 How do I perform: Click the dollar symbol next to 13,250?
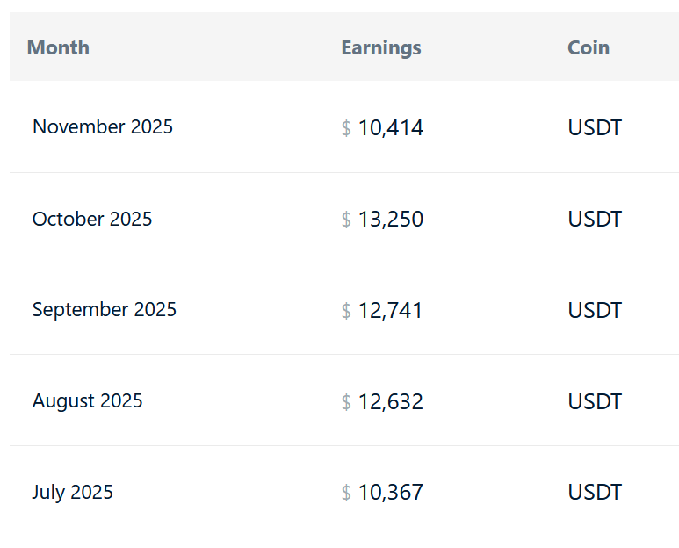point(346,220)
